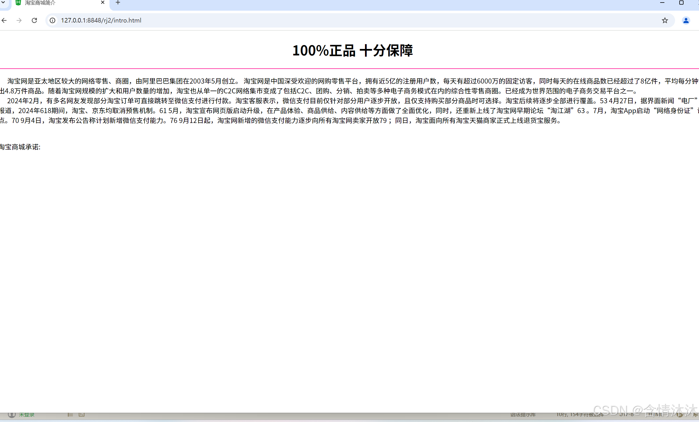The width and height of the screenshot is (699, 422).
Task: Switch to the 淘宝商城简介 tab
Action: click(57, 3)
